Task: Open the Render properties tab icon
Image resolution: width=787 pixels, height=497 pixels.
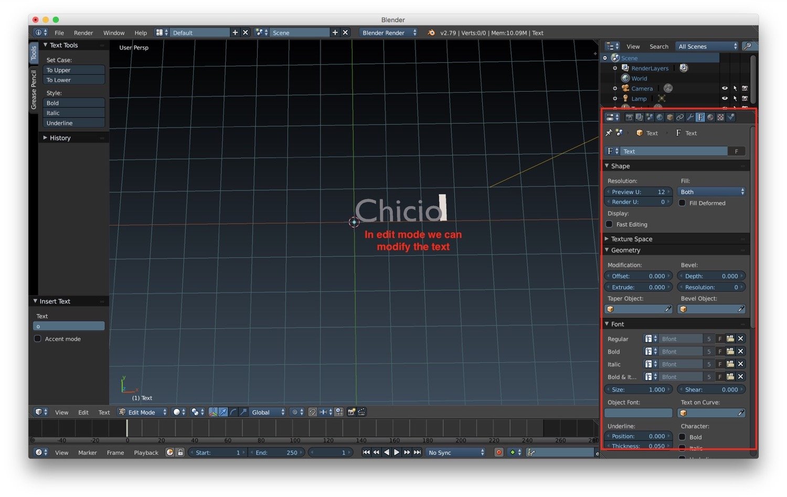Action: 629,117
